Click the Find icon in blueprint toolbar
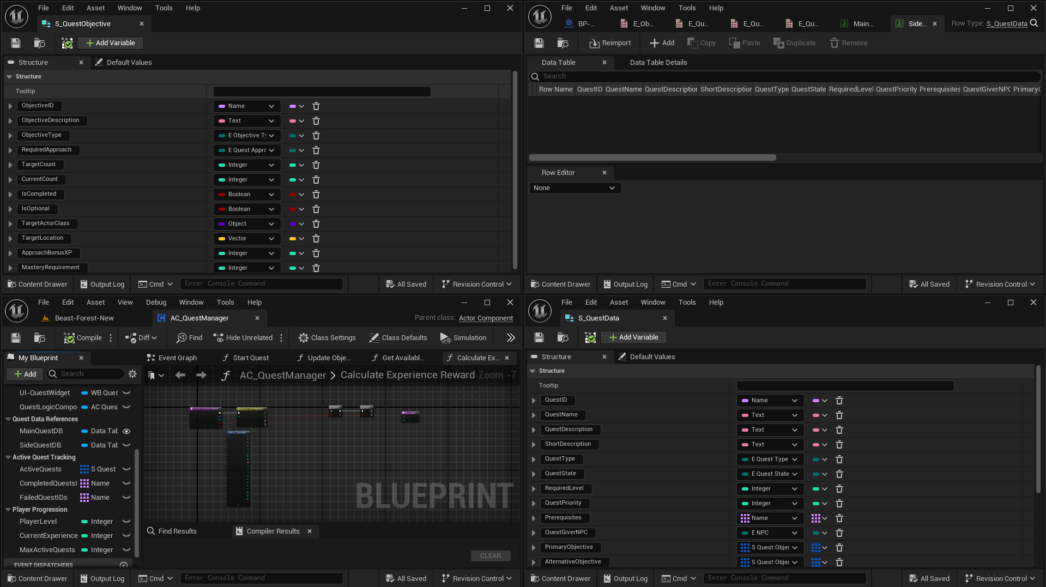The height and width of the screenshot is (587, 1046). click(182, 338)
